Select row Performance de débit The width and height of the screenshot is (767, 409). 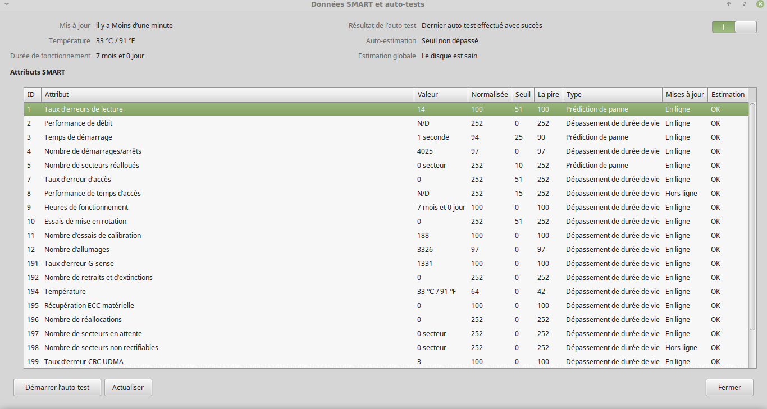[386, 123]
